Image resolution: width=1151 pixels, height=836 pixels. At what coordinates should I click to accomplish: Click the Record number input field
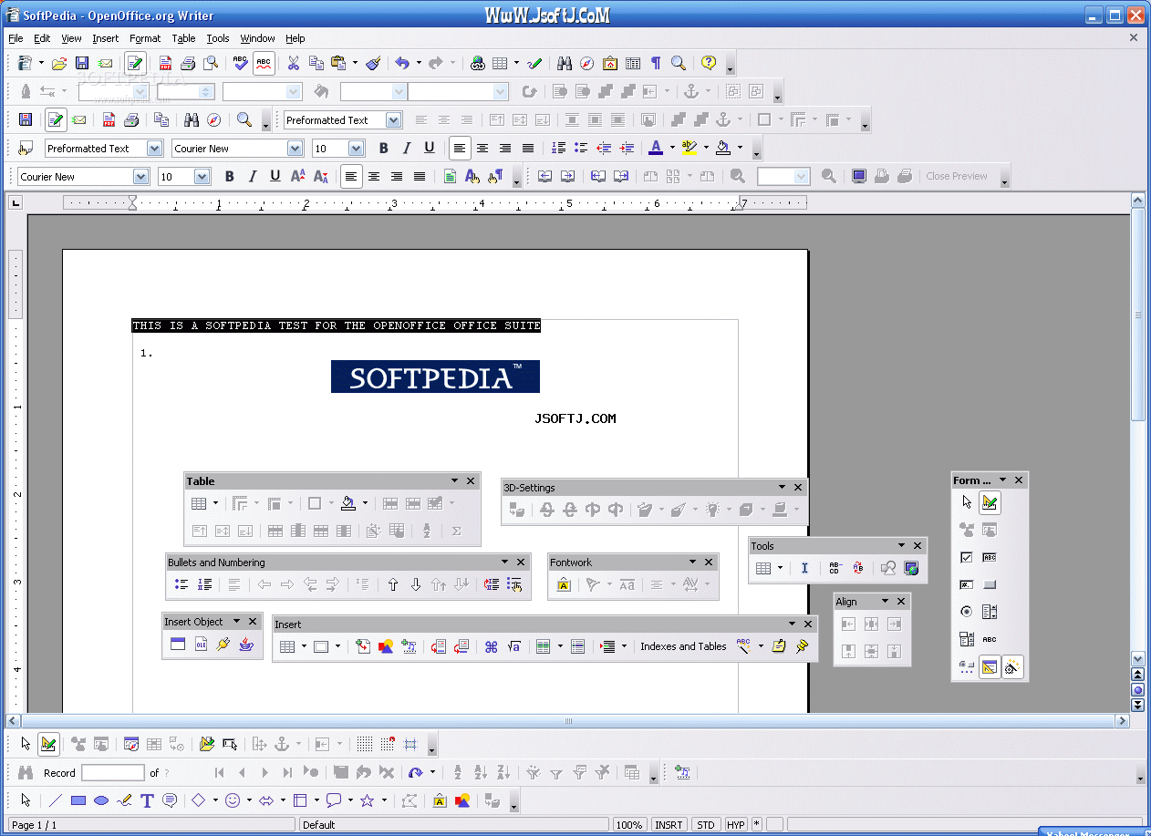(113, 773)
